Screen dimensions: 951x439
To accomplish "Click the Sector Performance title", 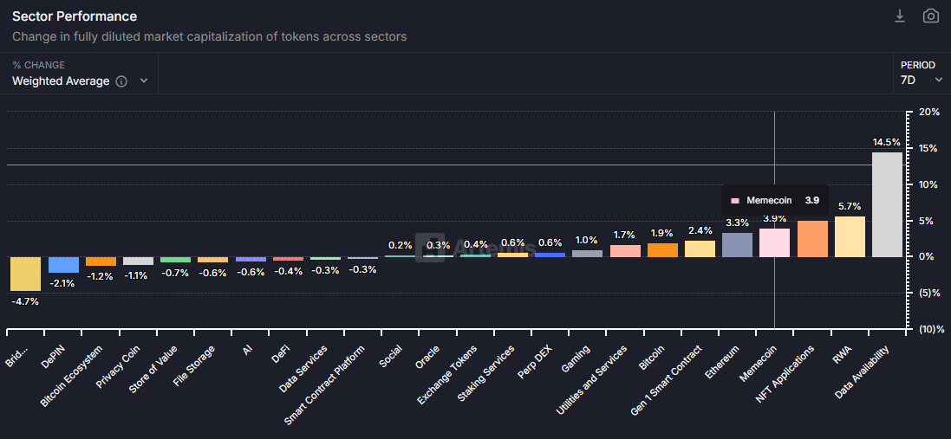I will pyautogui.click(x=75, y=16).
